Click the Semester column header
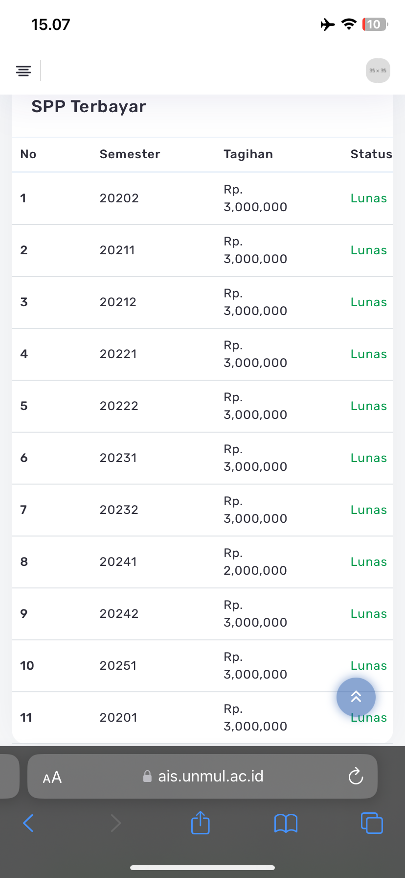Image resolution: width=405 pixels, height=878 pixels. tap(130, 154)
